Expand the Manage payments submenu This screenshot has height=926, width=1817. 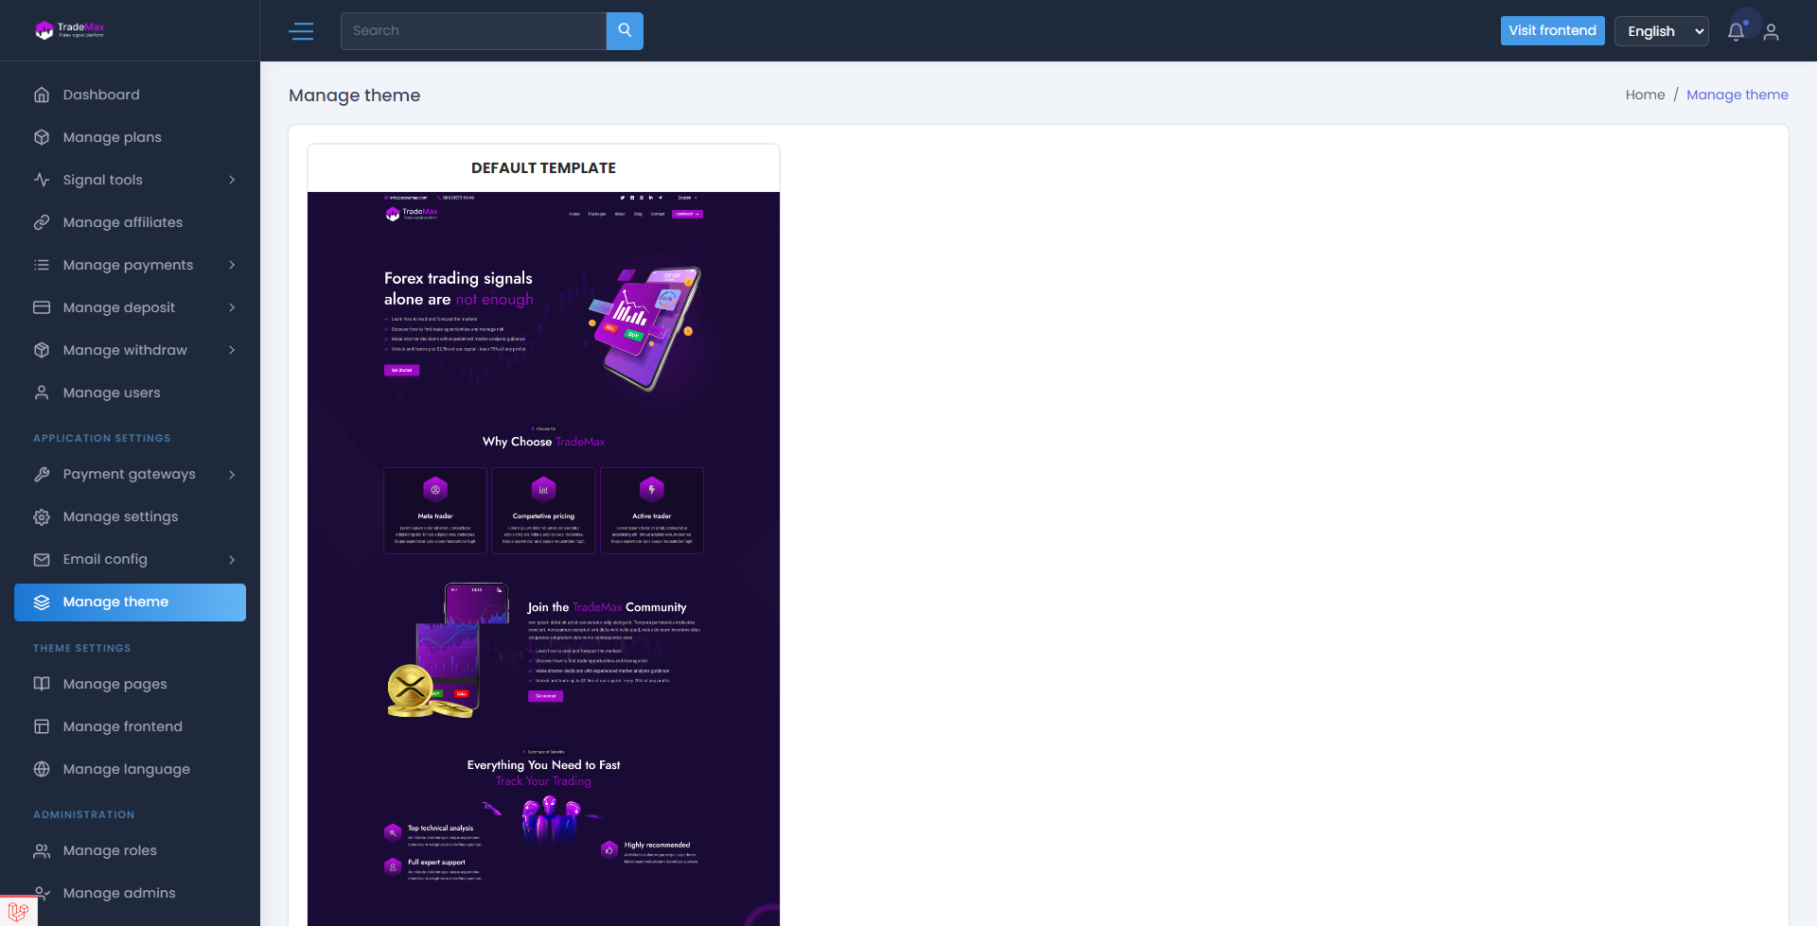tap(232, 265)
